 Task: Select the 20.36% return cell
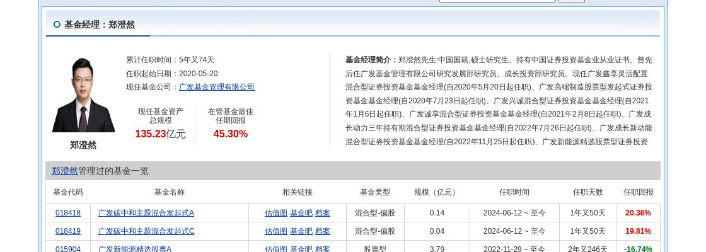[x=638, y=213]
